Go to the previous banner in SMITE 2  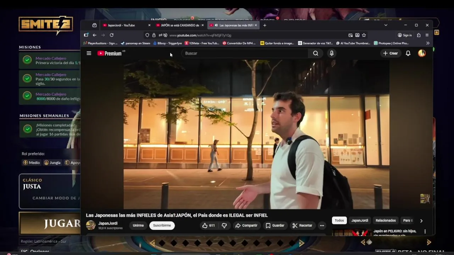click(152, 243)
